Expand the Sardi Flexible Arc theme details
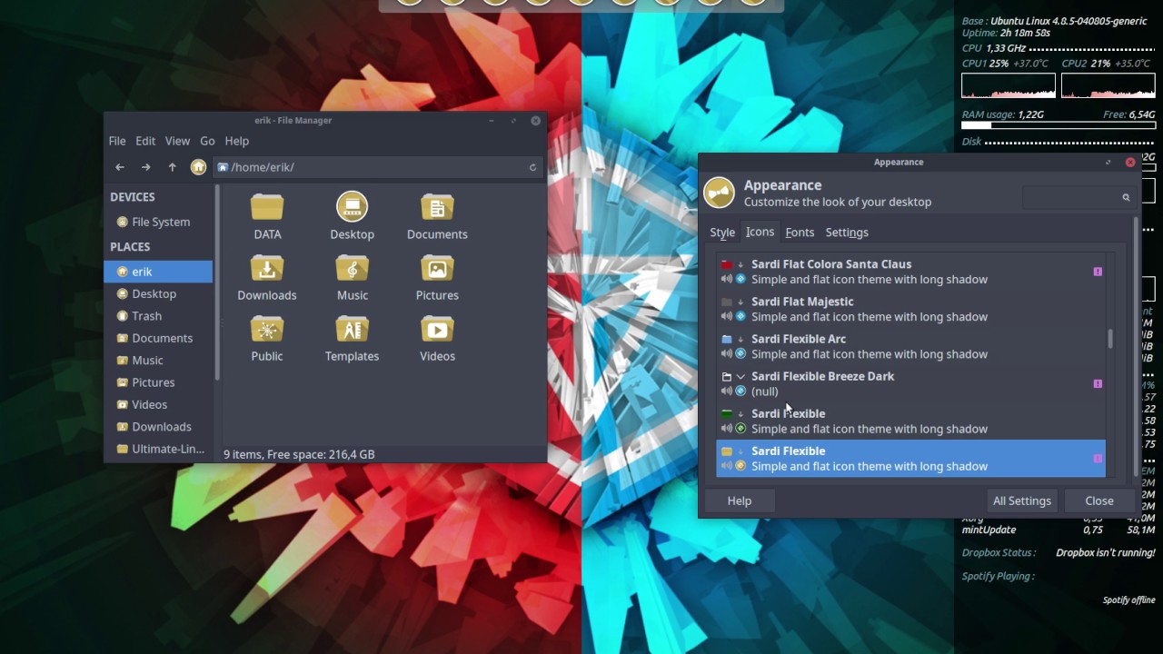Image resolution: width=1163 pixels, height=654 pixels. [x=741, y=339]
